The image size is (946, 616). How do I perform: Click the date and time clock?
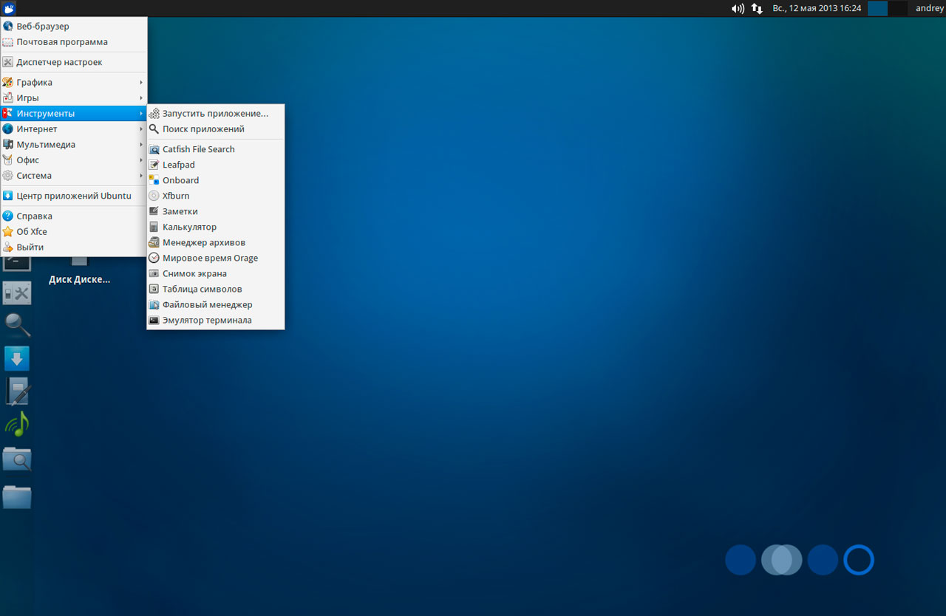[x=816, y=8]
